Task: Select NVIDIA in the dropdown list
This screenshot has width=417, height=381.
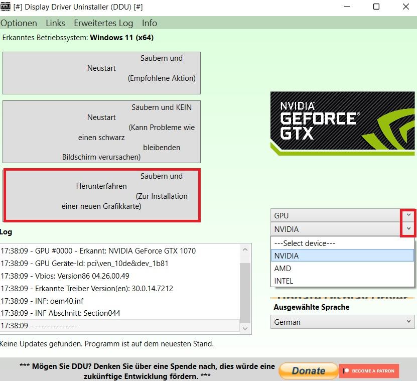Action: click(343, 256)
